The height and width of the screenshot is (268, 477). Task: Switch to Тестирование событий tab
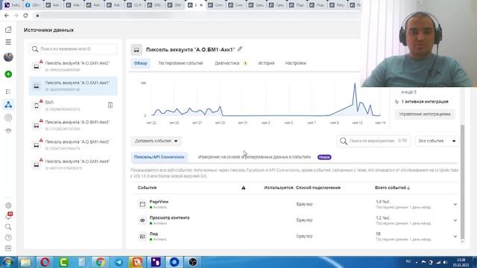pos(180,63)
